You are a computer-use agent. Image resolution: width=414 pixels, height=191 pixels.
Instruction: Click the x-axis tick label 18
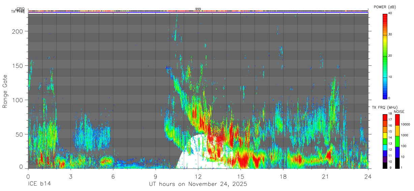click(283, 177)
